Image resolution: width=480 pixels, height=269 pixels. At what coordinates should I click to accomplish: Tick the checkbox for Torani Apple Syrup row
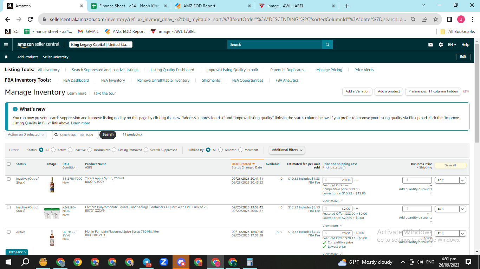coord(9,179)
